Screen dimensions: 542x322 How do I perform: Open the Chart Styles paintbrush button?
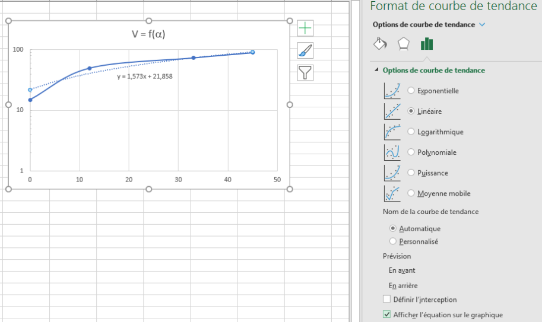pos(305,50)
